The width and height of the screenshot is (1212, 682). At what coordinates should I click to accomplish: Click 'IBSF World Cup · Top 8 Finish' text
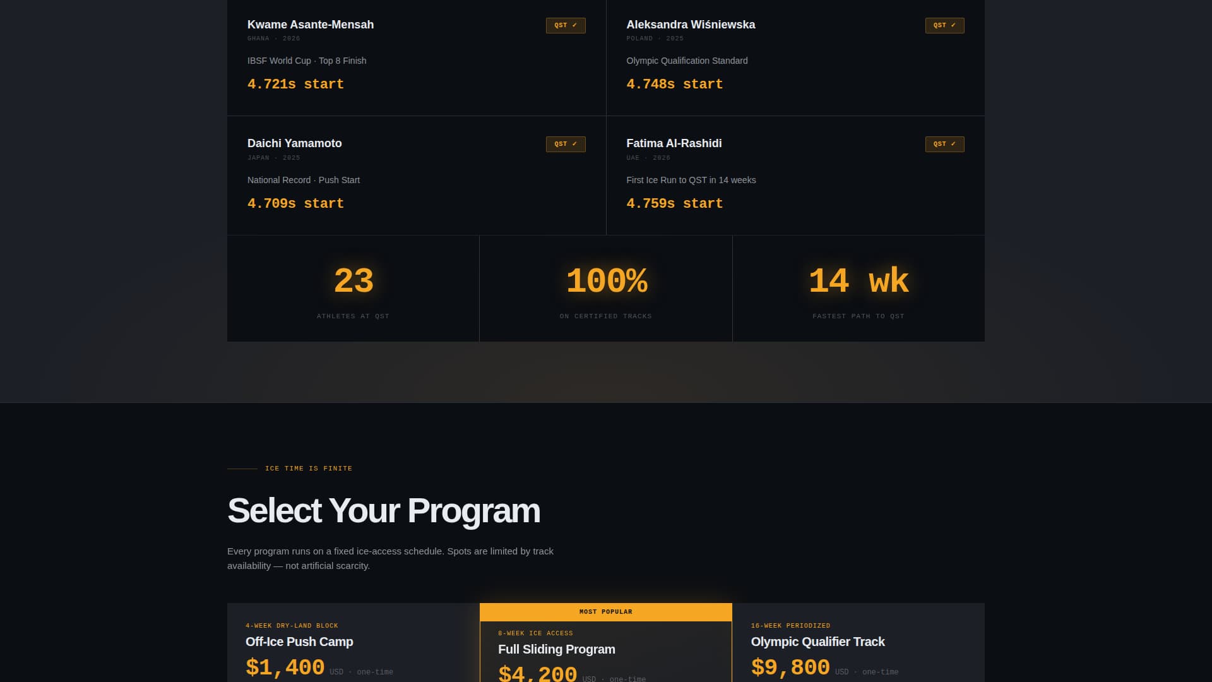pos(307,61)
